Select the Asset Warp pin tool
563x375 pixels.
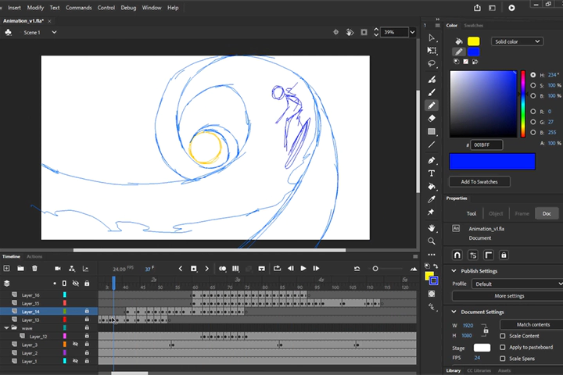(431, 212)
